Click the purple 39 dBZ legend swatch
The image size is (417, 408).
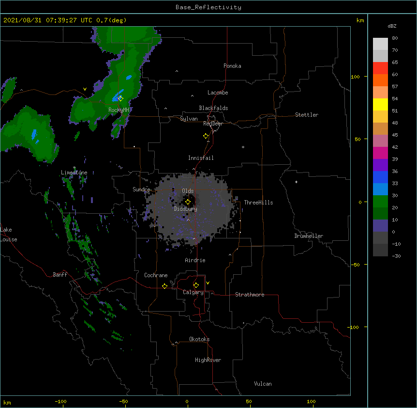coord(380,165)
